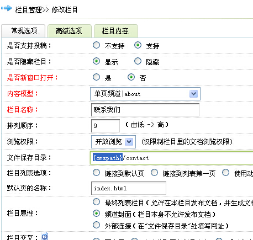Click the 栏目名称 field containing 联系我们

[145, 110]
